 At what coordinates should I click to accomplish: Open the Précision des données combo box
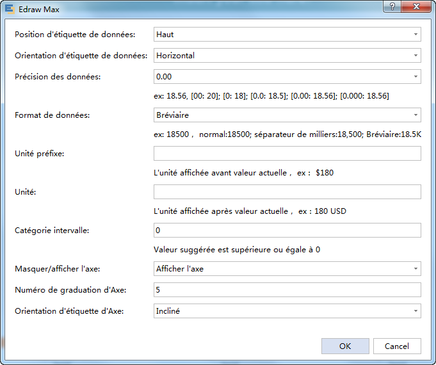click(x=287, y=76)
